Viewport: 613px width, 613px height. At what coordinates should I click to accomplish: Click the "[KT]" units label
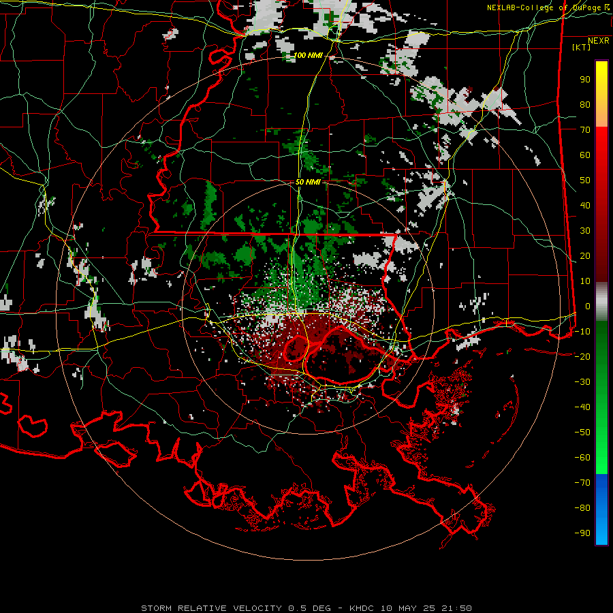(x=582, y=47)
